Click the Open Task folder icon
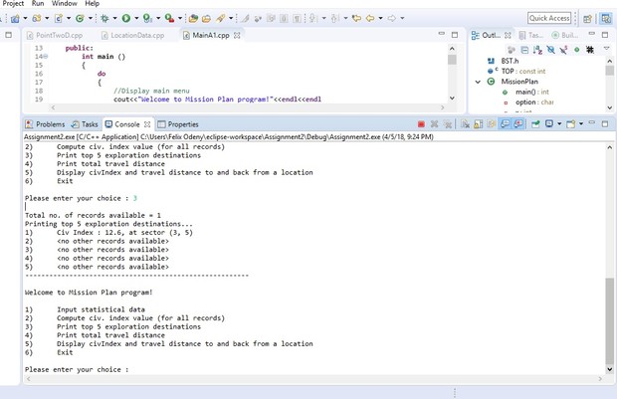Viewport: 617px width, 399px height. click(x=206, y=18)
